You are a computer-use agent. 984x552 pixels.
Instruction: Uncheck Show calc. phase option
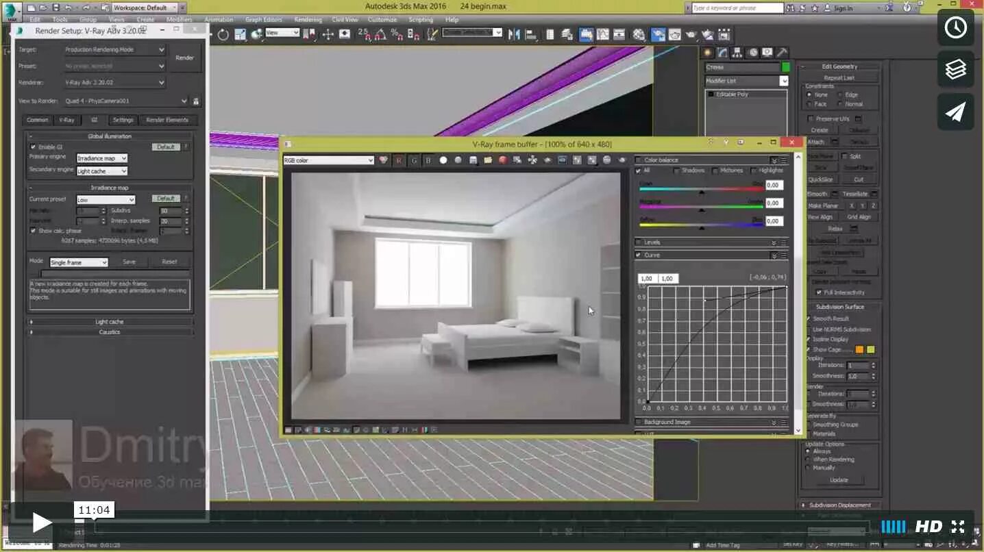[x=33, y=231]
